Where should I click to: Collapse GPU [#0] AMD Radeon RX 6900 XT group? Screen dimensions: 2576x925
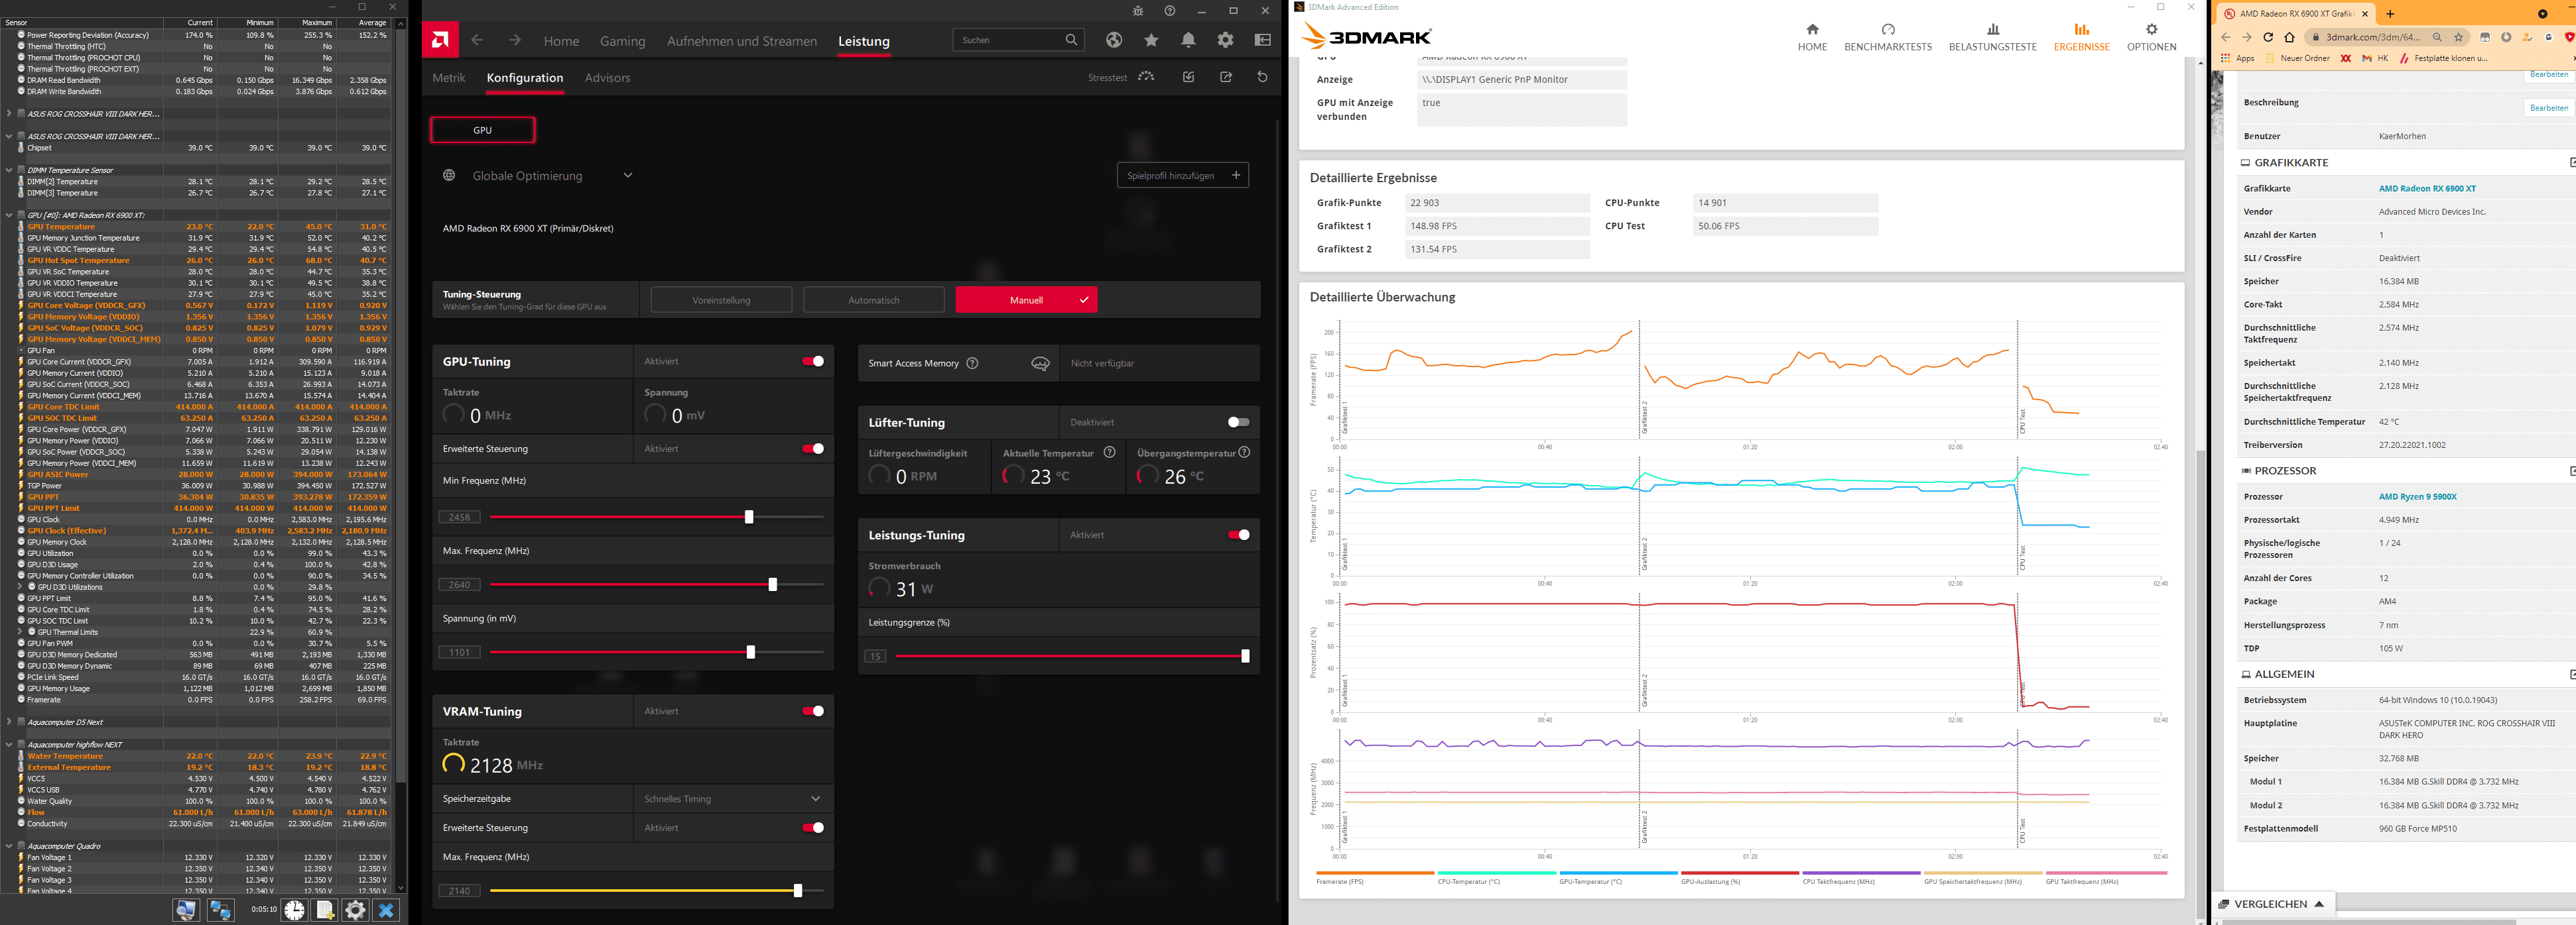coord(9,215)
